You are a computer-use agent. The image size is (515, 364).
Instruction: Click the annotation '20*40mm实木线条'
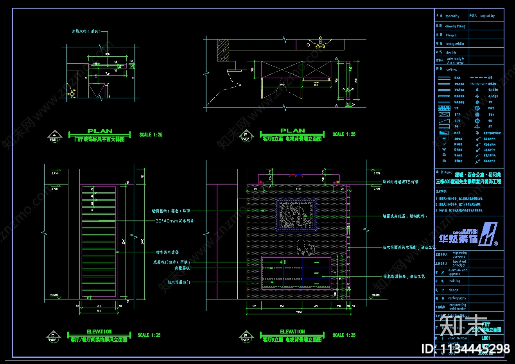click(175, 221)
